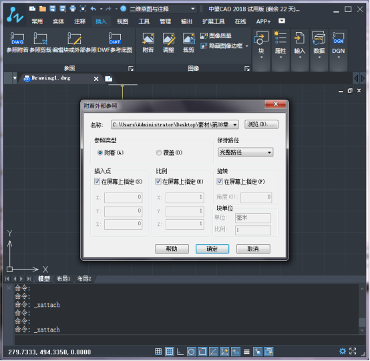Screen dimensions: 370x361
Task: Toggle 比例 在屏幕上指定(E) checkbox
Action: [158, 181]
